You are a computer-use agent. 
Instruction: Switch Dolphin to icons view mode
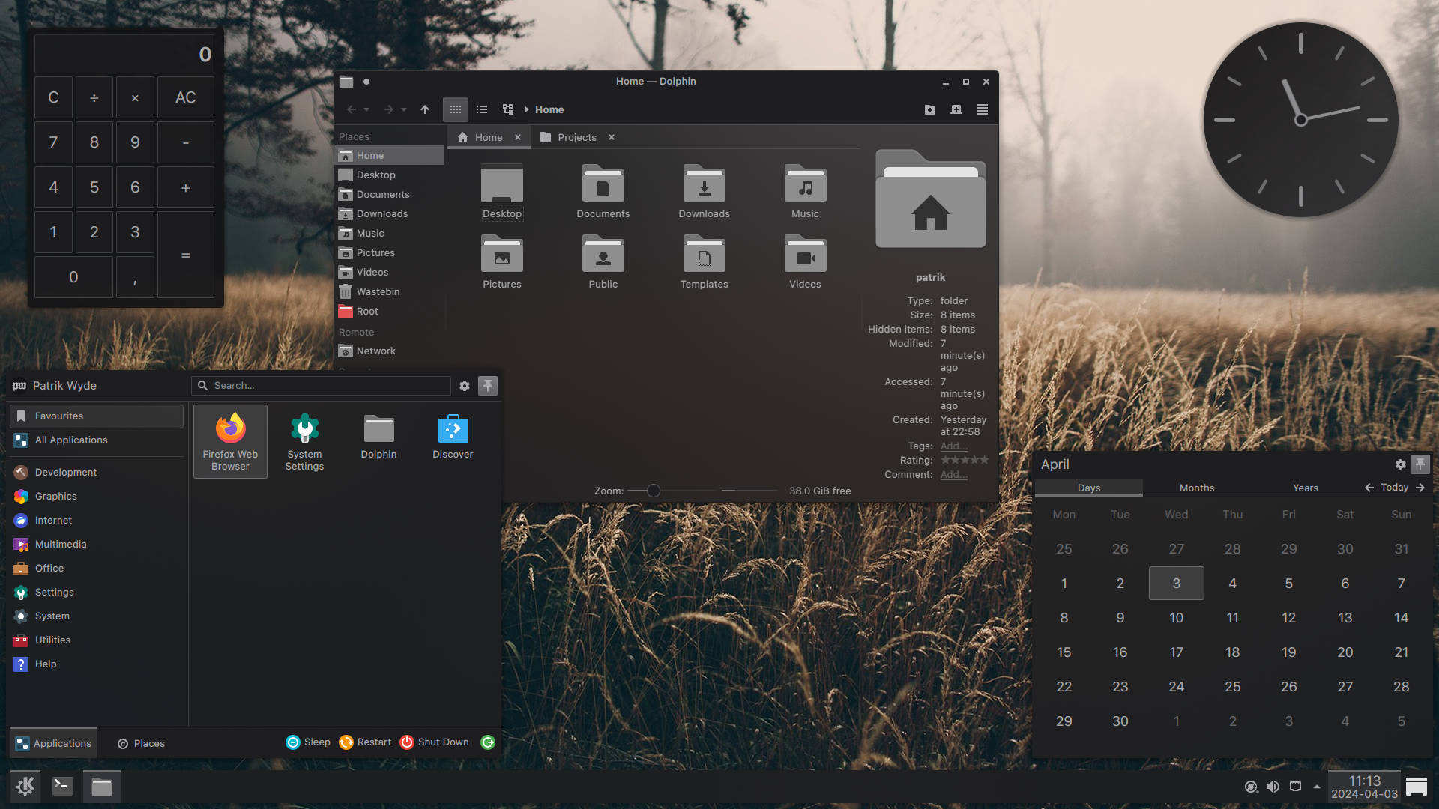(x=455, y=109)
